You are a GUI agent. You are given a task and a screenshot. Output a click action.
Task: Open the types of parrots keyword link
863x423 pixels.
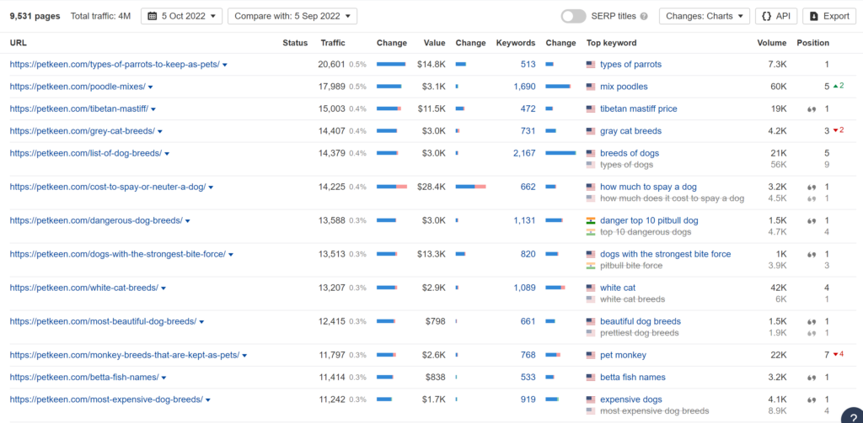(630, 64)
